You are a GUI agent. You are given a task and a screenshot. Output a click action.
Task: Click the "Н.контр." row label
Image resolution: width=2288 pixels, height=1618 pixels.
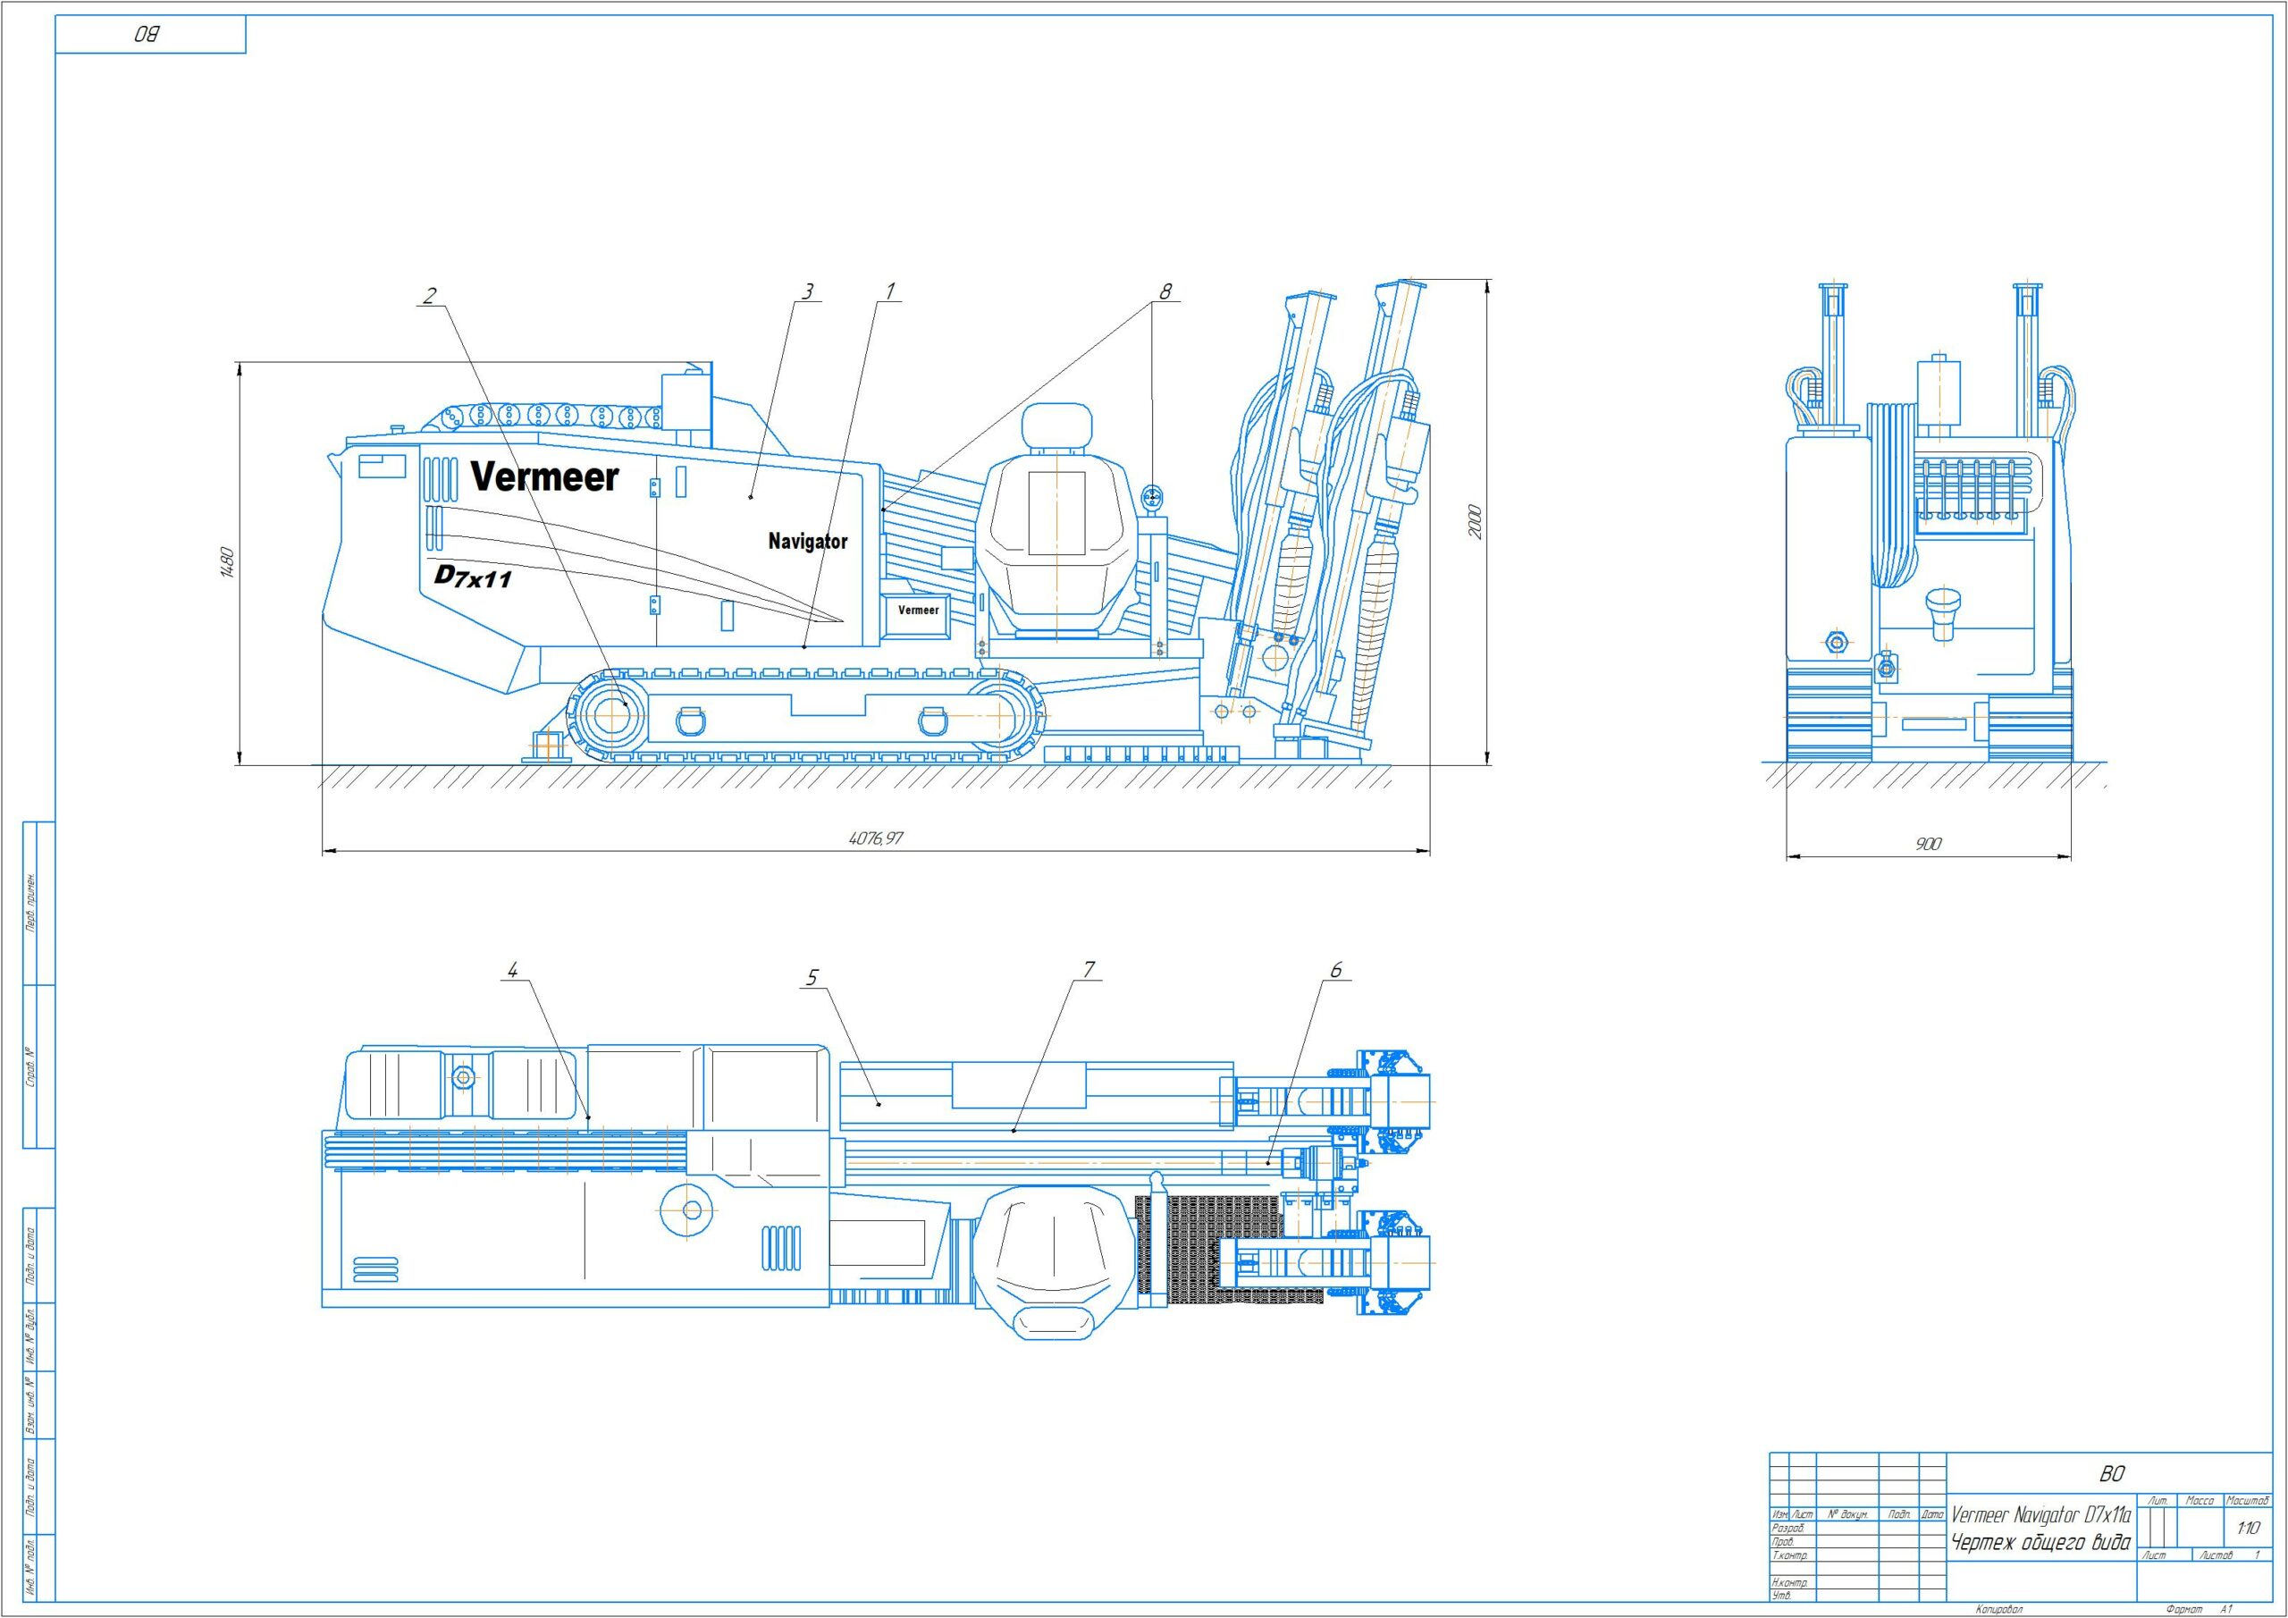(1790, 1582)
